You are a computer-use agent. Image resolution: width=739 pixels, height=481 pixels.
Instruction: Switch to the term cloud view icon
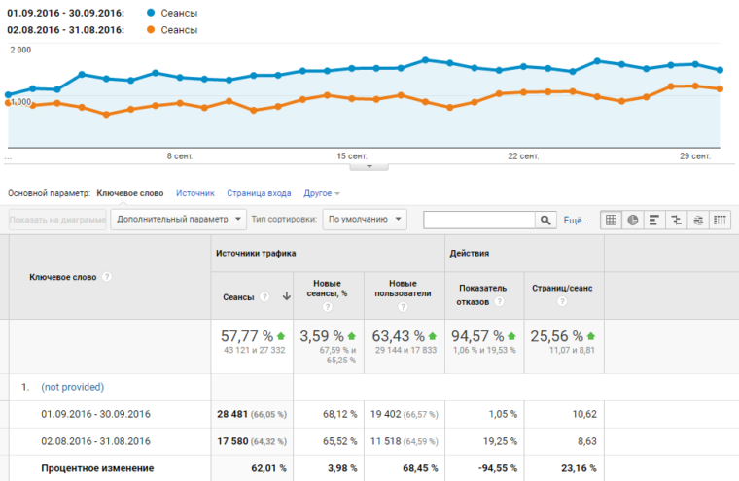698,220
